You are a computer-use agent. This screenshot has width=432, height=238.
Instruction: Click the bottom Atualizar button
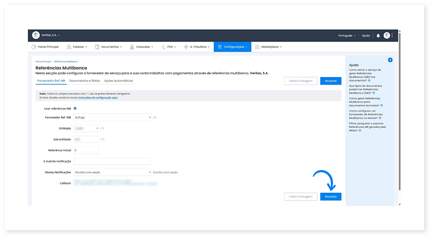(x=330, y=197)
